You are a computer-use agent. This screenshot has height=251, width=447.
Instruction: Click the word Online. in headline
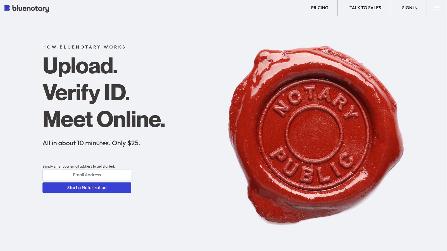click(131, 119)
